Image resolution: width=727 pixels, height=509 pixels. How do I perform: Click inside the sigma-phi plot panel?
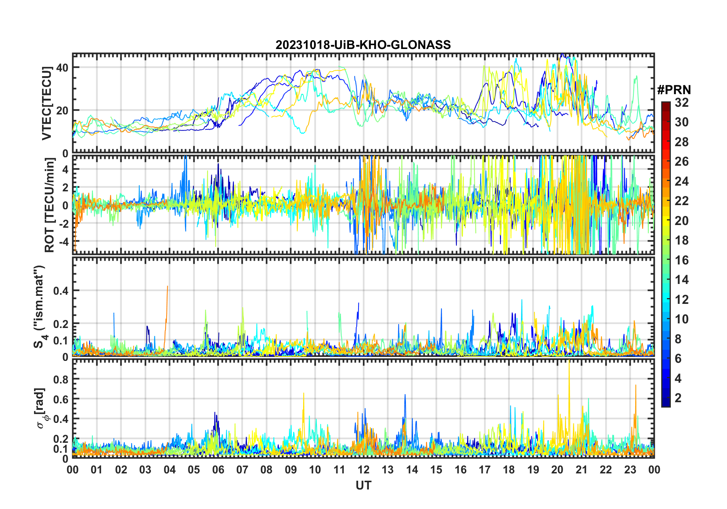tap(363, 408)
